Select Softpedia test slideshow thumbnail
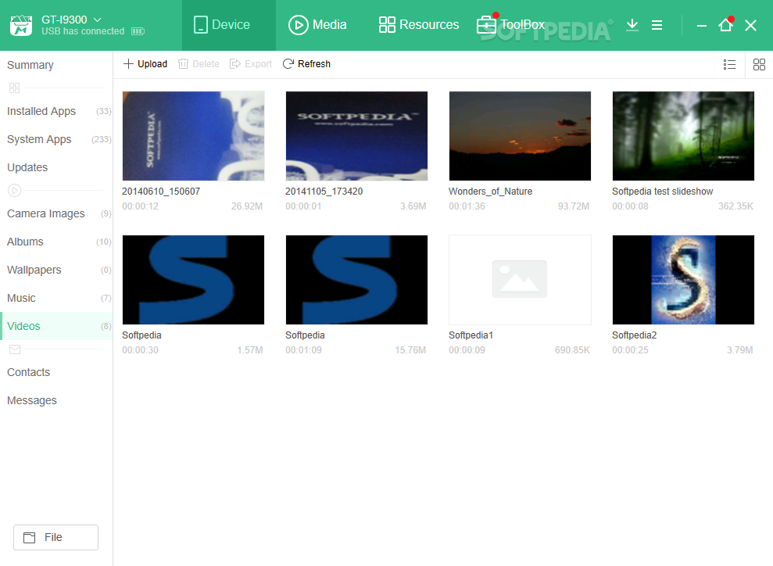The image size is (773, 566). pyautogui.click(x=683, y=136)
